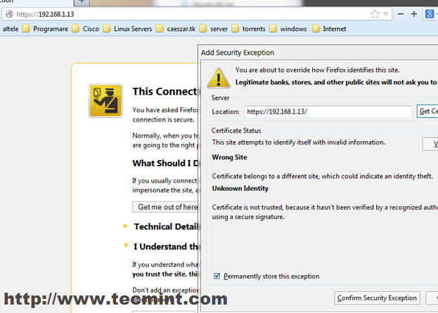Click the Unknown Identity heading text
The image size is (438, 313).
240,188
